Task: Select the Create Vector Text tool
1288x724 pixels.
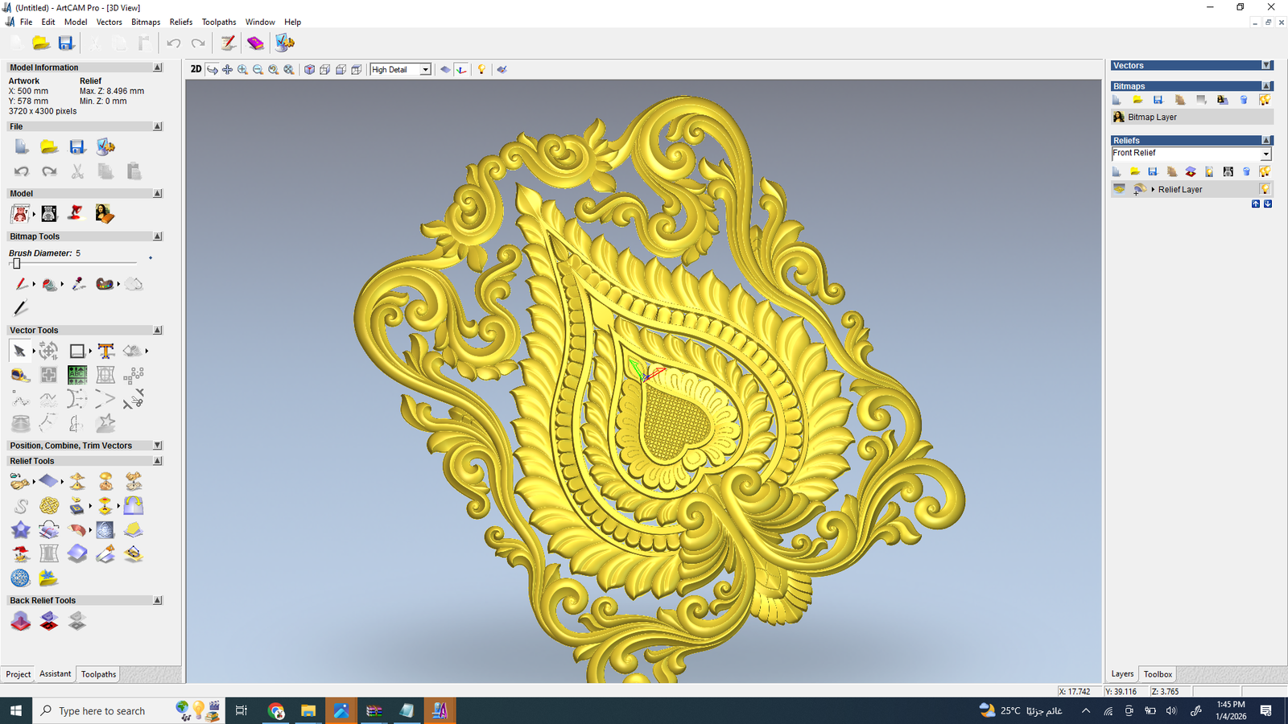Action: pos(105,351)
